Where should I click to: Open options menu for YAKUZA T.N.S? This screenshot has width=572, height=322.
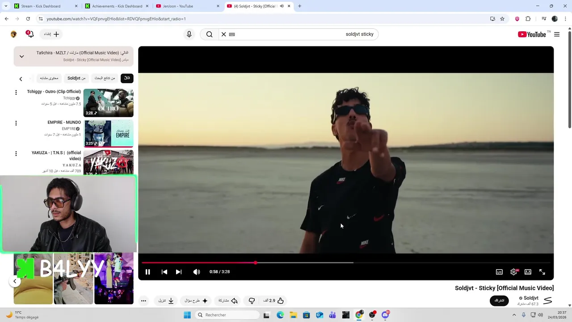tap(16, 153)
